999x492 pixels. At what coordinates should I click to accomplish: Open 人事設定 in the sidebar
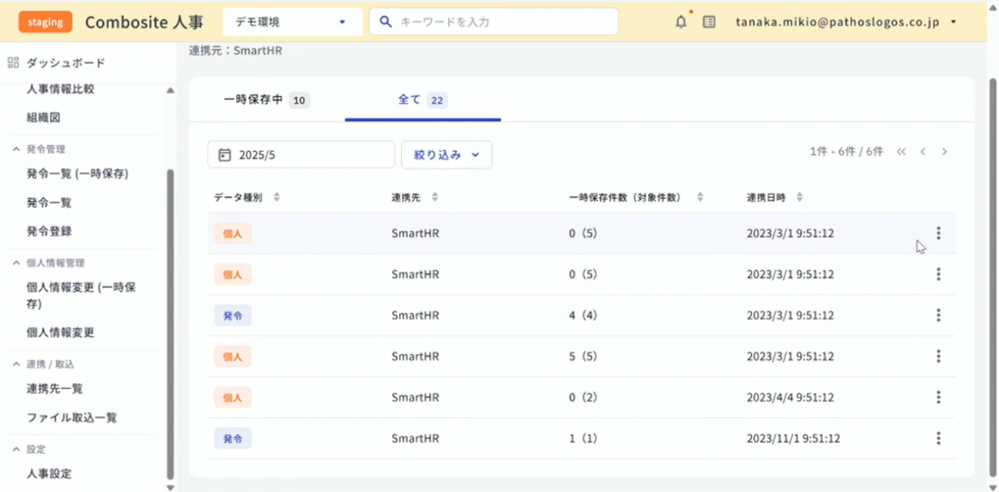tap(49, 474)
